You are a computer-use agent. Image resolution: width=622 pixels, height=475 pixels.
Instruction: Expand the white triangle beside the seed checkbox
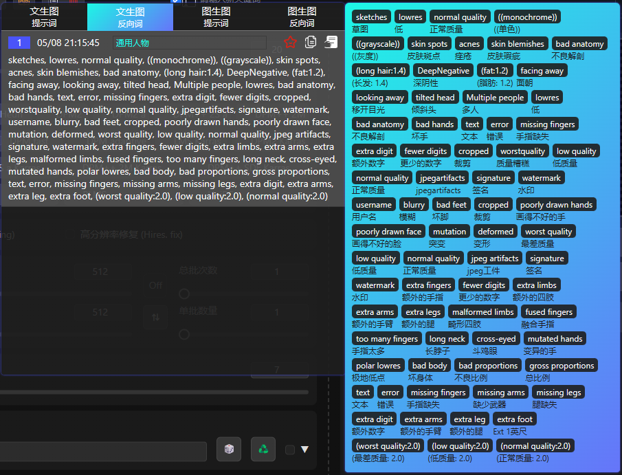click(304, 450)
